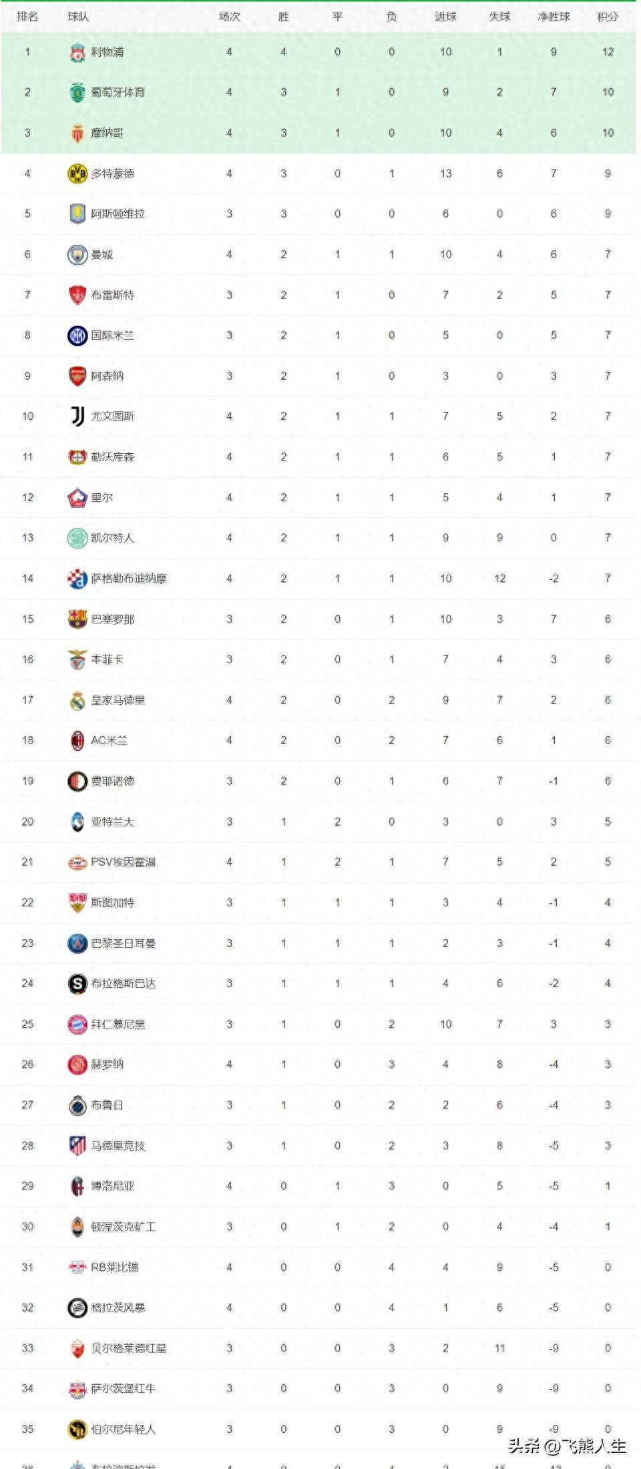Click the Barcelona club crest
Image resolution: width=641 pixels, height=1469 pixels.
coord(77,619)
